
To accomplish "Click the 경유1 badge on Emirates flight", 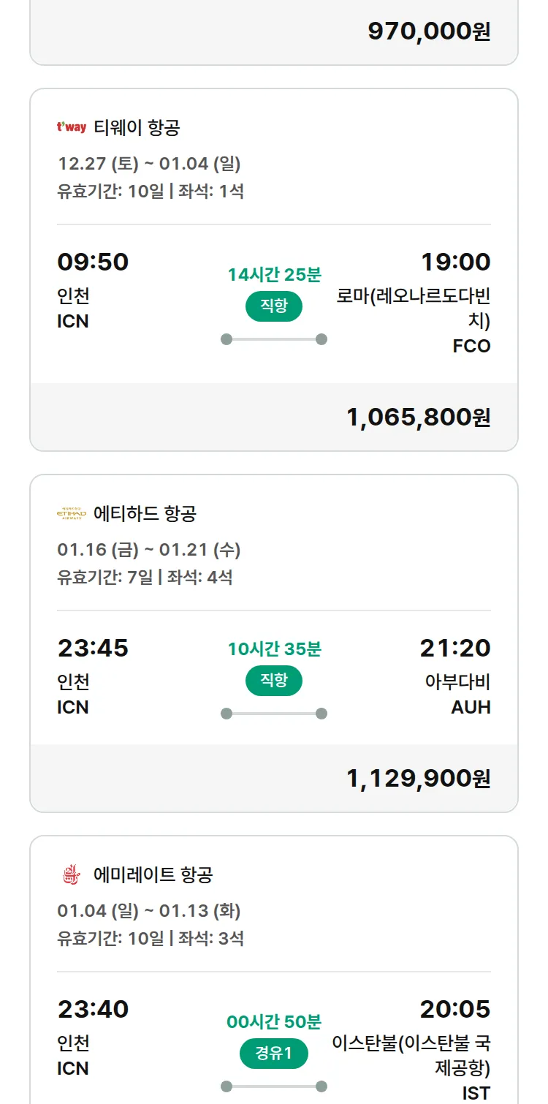I will point(274,1054).
